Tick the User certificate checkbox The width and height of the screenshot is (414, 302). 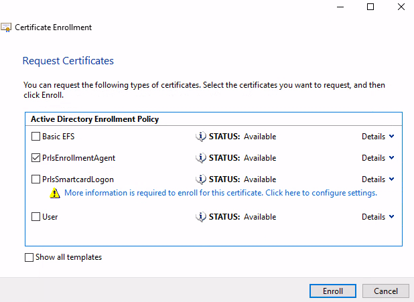[x=36, y=217]
